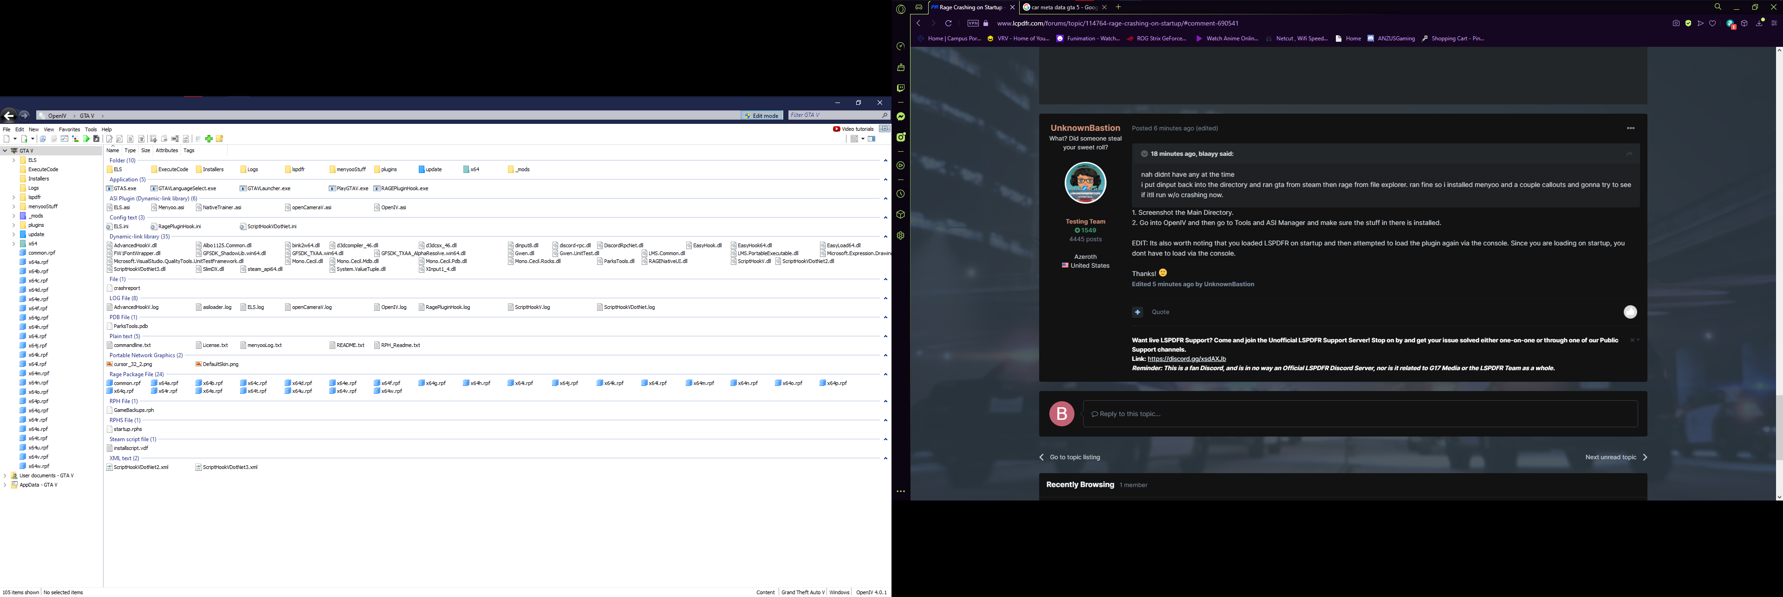Click the discord.gg/xsdAXJb link
The width and height of the screenshot is (1783, 597).
[x=1186, y=359]
